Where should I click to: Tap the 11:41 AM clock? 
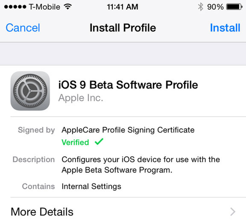[123, 7]
